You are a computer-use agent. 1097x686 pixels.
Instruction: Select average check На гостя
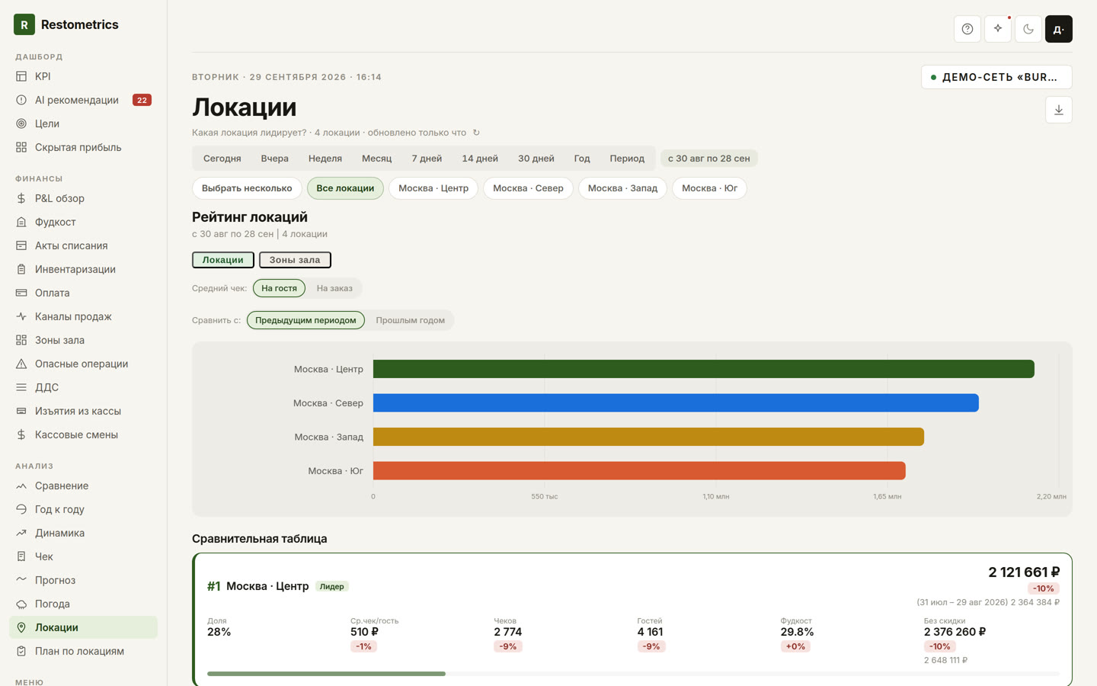279,288
